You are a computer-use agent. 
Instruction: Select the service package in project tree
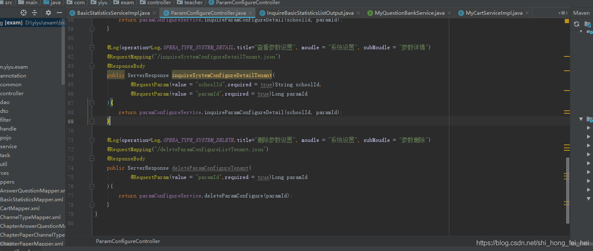[8, 147]
